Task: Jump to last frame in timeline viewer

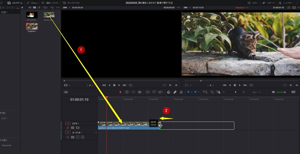Action: click(245, 85)
